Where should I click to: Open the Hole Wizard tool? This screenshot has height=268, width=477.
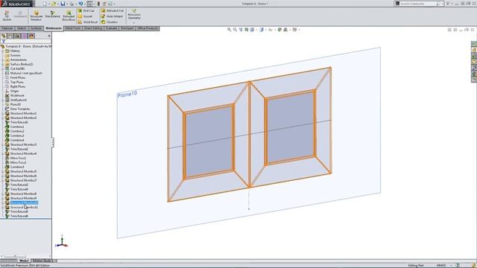point(112,16)
